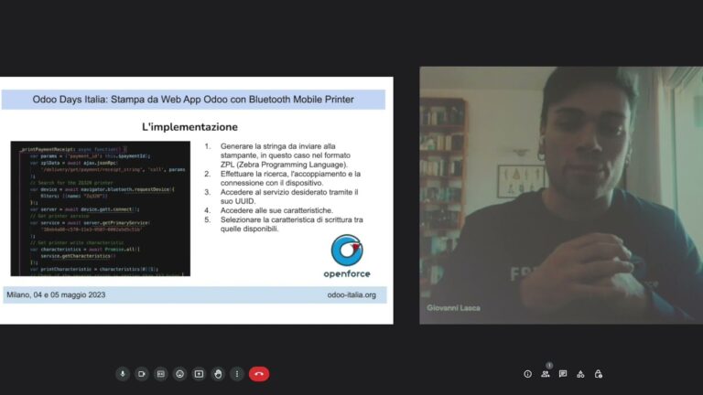Click the present screen icon
Image resolution: width=703 pixels, height=395 pixels.
pyautogui.click(x=199, y=374)
